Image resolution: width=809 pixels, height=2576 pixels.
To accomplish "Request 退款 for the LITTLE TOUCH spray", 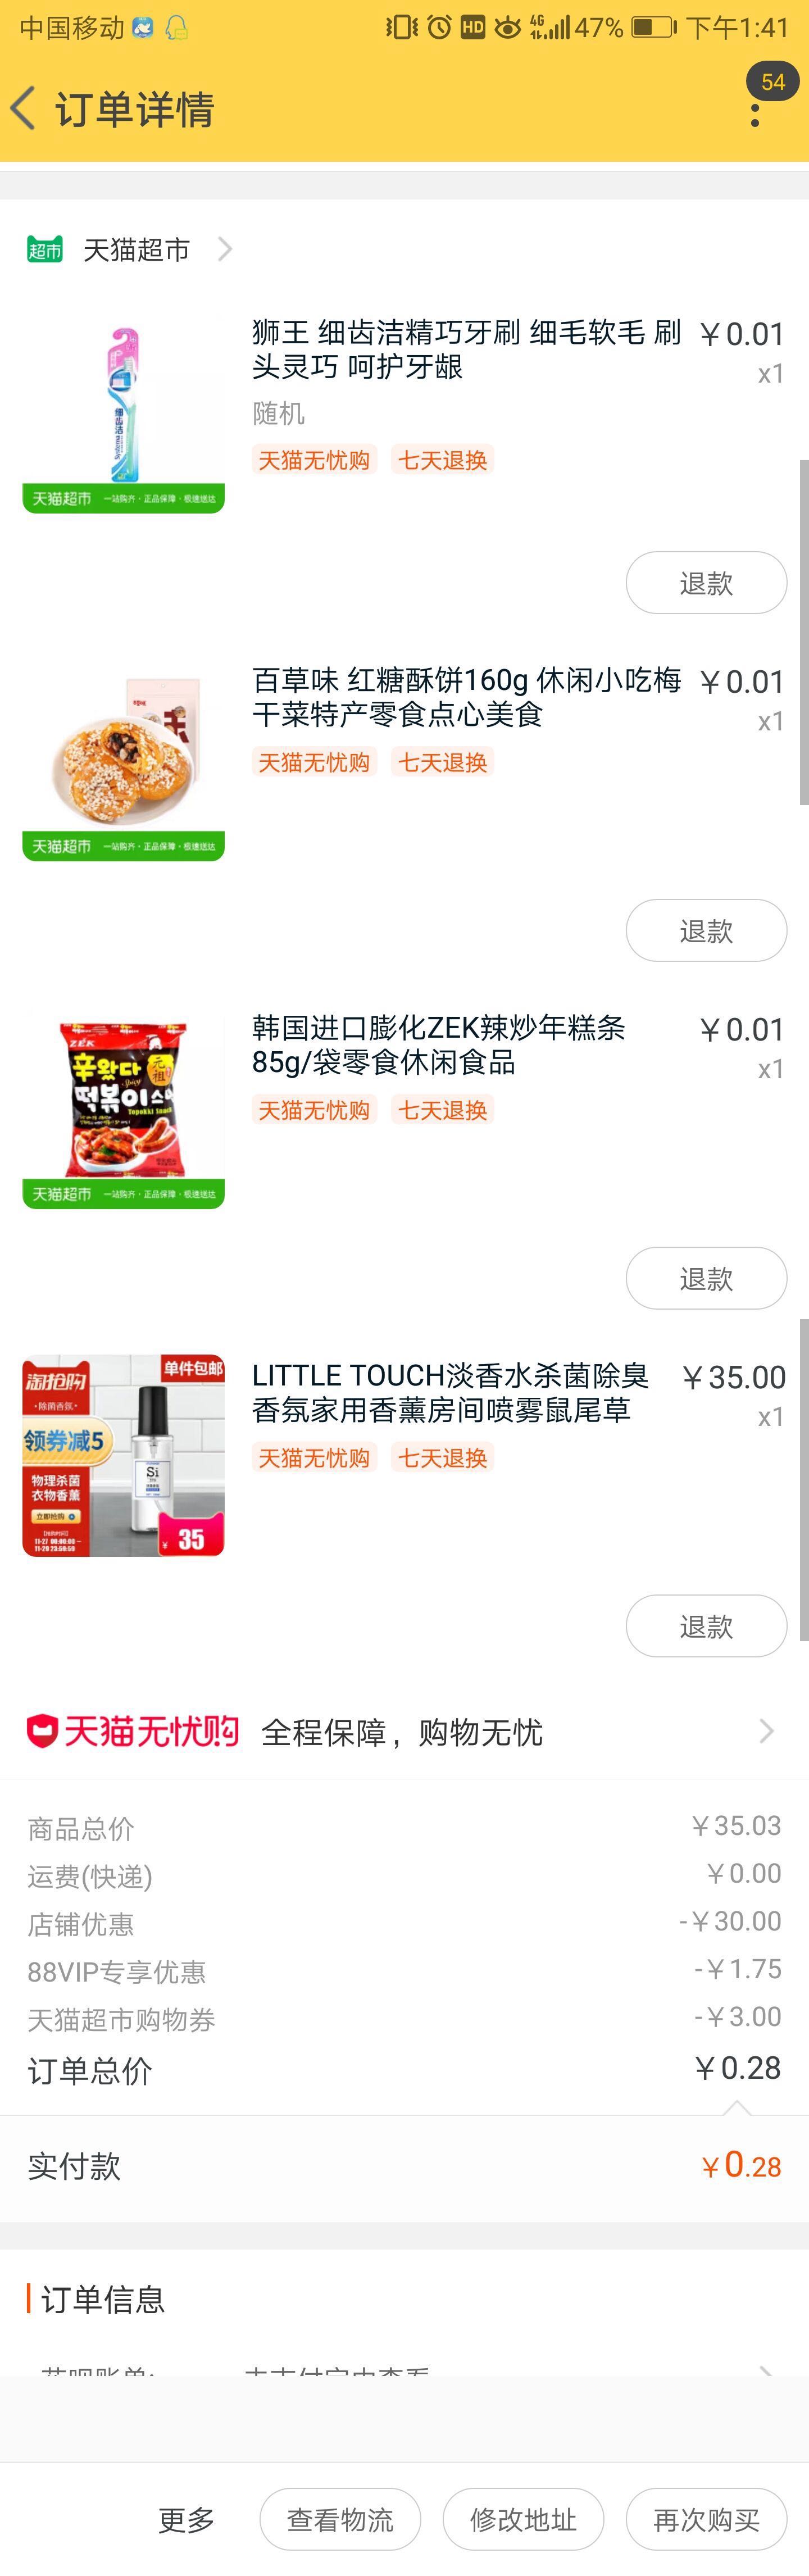I will click(706, 1627).
